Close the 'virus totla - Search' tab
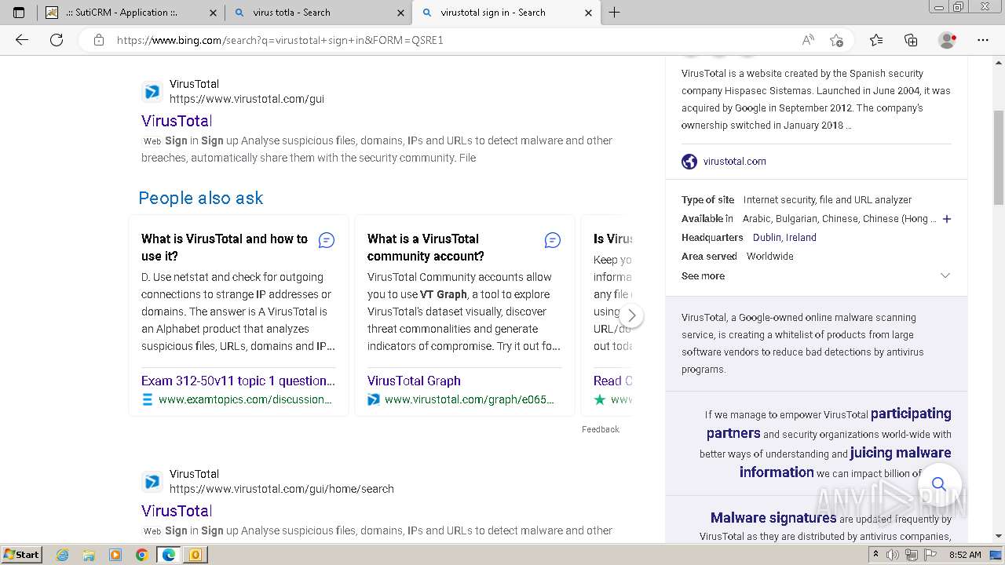The image size is (1005, 565). coord(401,13)
